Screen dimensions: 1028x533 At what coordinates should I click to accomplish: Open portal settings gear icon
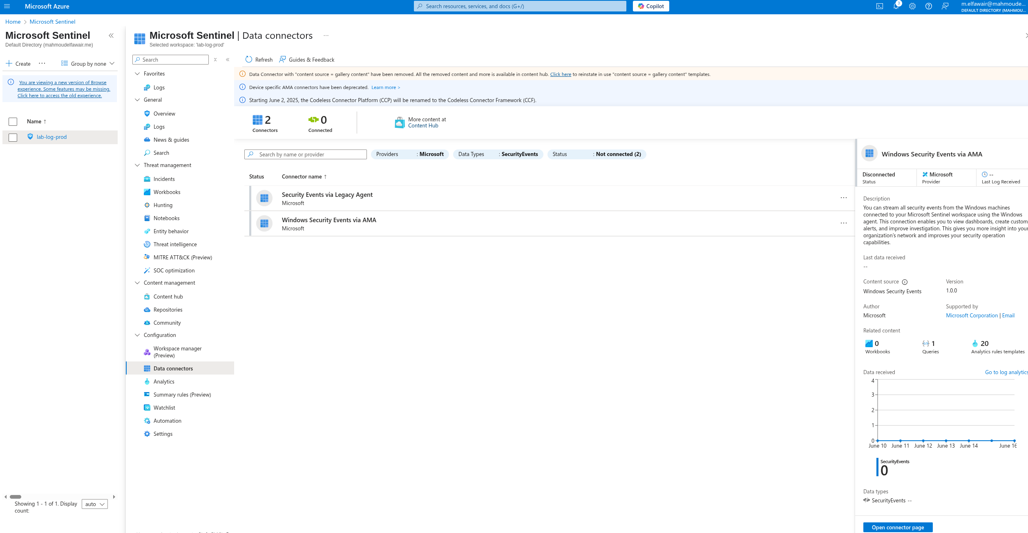912,6
